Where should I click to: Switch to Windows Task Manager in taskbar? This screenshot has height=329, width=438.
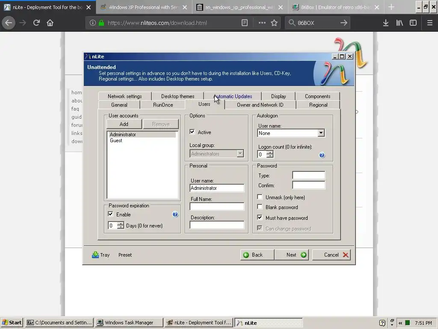(x=129, y=323)
